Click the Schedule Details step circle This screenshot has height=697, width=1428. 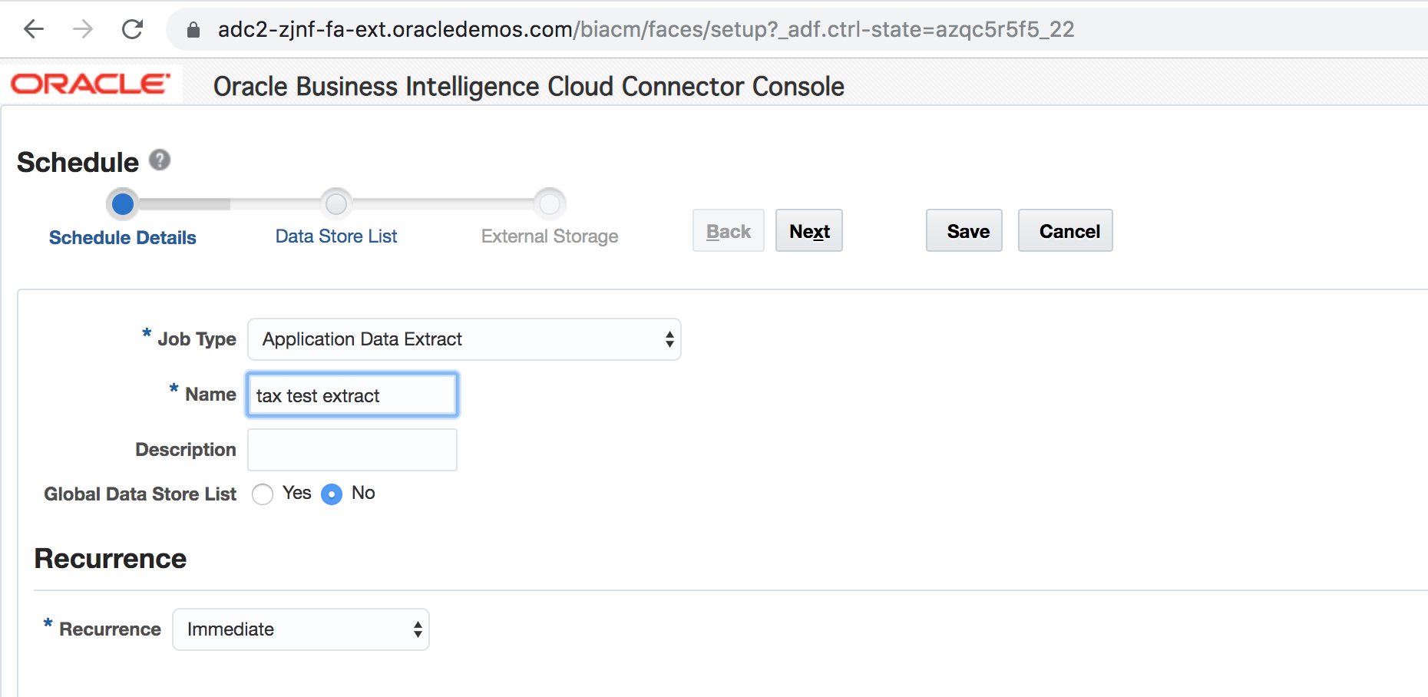[x=123, y=204]
